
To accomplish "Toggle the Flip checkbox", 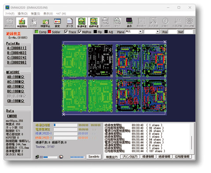I will click(95, 32).
